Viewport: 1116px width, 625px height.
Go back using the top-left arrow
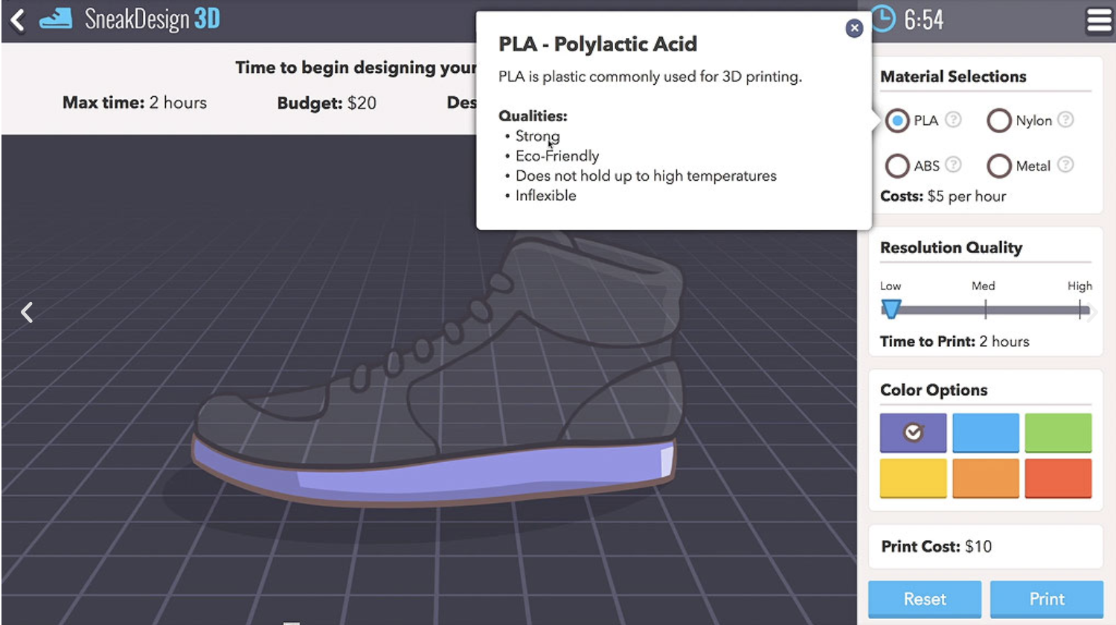[x=18, y=19]
